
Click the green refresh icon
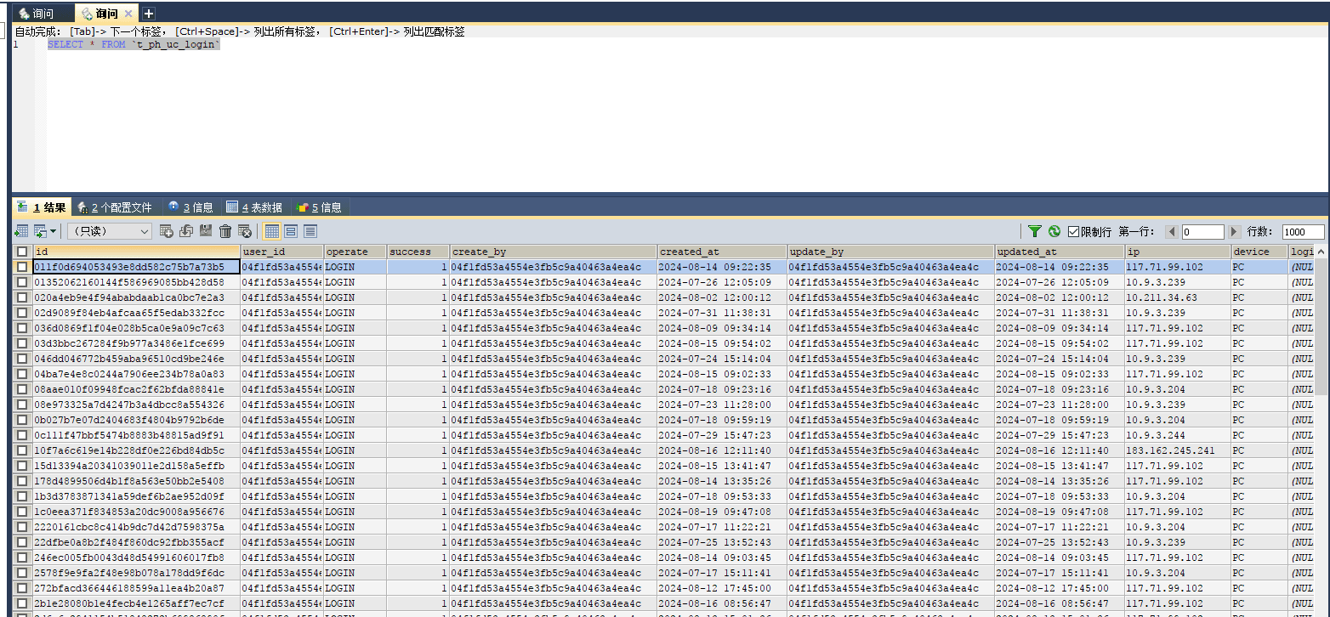click(1054, 231)
